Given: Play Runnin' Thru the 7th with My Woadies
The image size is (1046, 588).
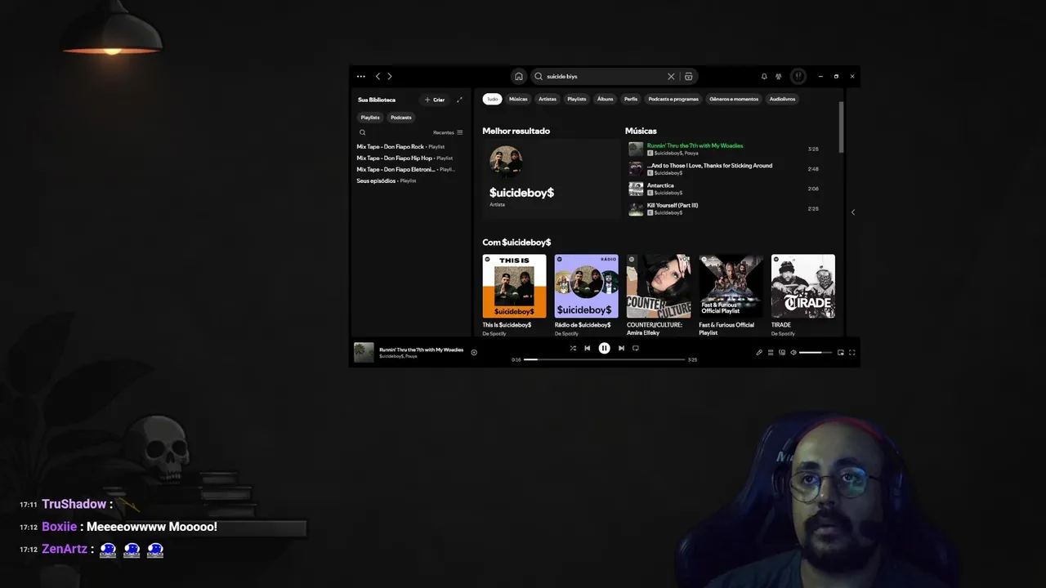Looking at the screenshot, I should [x=723, y=149].
